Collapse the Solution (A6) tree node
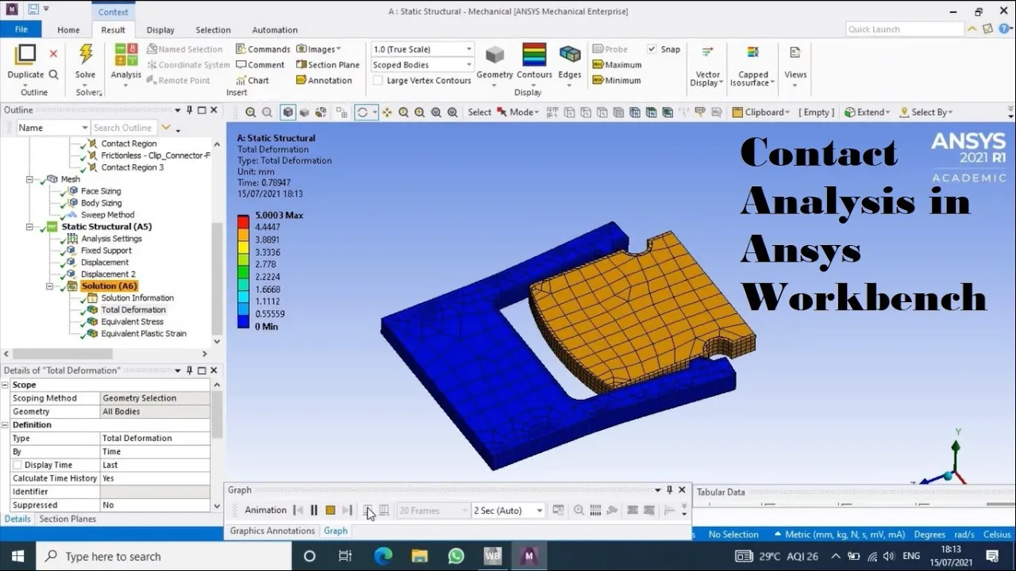Screen dimensions: 1016x571 (x=50, y=286)
